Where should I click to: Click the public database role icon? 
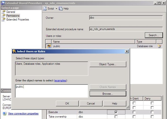coord(49,46)
